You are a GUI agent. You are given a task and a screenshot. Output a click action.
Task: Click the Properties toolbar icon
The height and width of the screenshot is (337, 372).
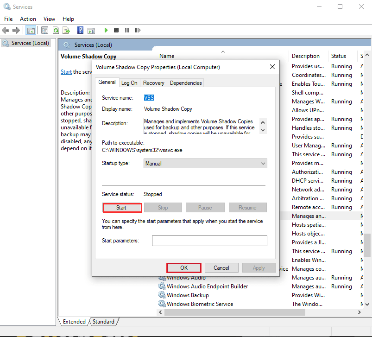click(45, 30)
